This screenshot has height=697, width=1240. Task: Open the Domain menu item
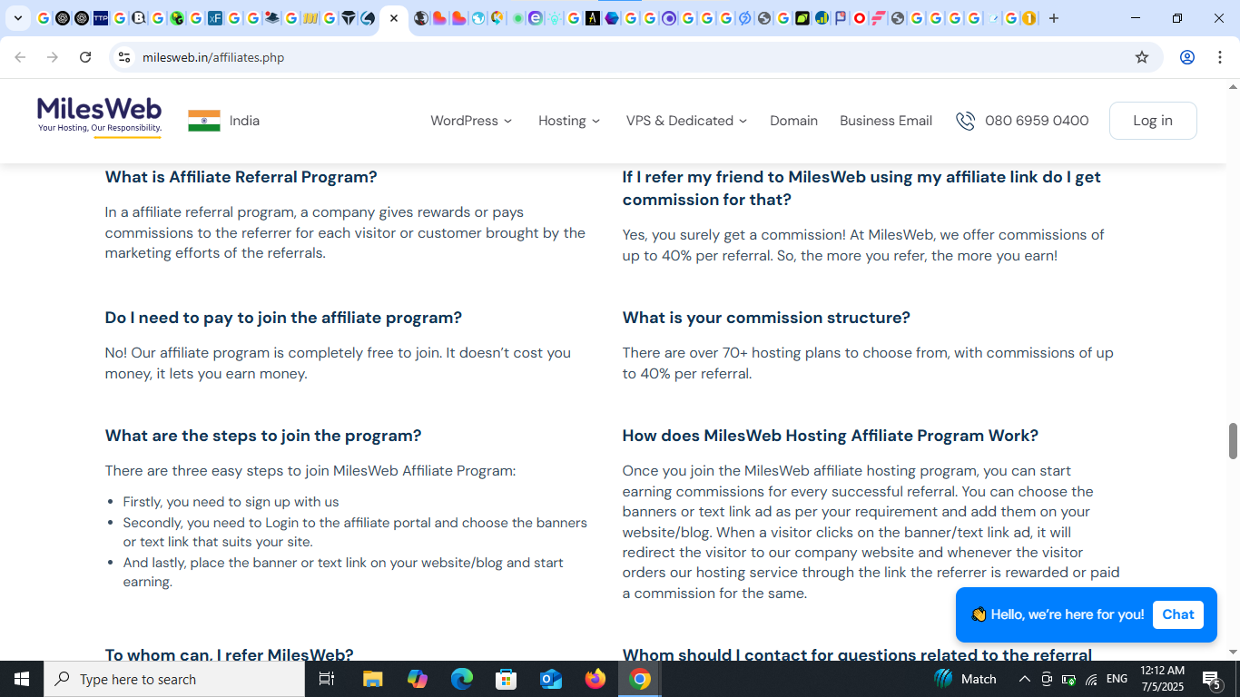tap(793, 121)
